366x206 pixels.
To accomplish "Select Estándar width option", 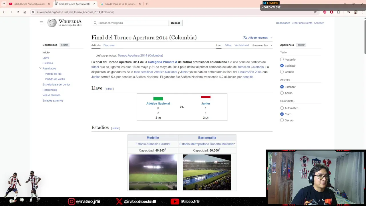I will pos(282,87).
